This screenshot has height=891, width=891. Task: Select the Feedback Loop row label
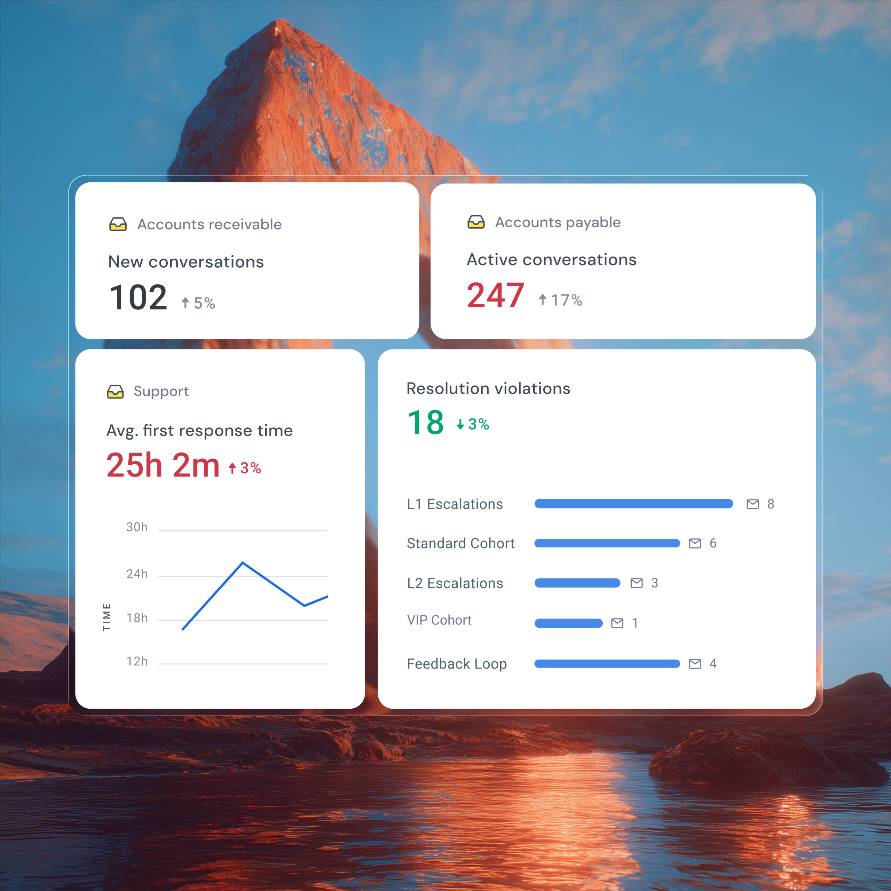coord(457,664)
